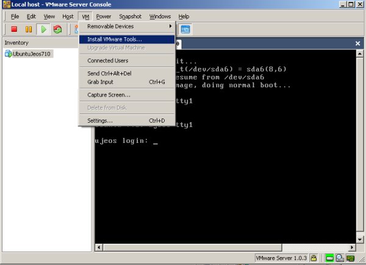Click the console horizontal scrollbar right arrow
This screenshot has height=265, width=366.
(352, 247)
